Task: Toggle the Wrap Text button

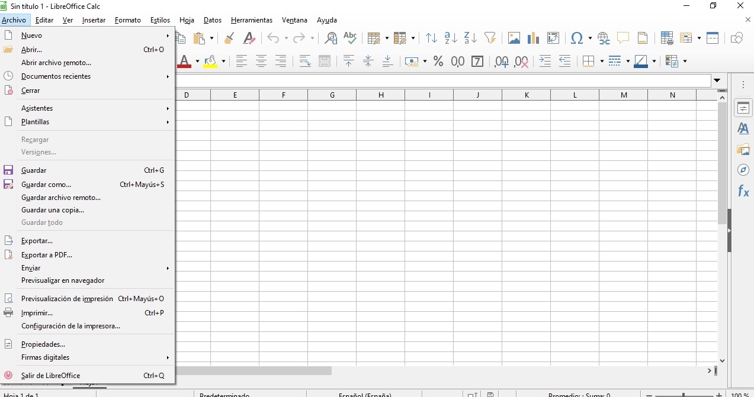Action: 305,61
